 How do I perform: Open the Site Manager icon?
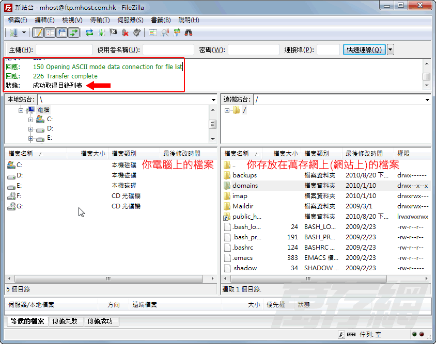pyautogui.click(x=13, y=33)
